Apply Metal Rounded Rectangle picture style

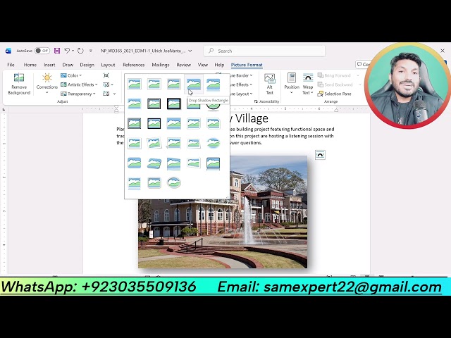(x=154, y=183)
